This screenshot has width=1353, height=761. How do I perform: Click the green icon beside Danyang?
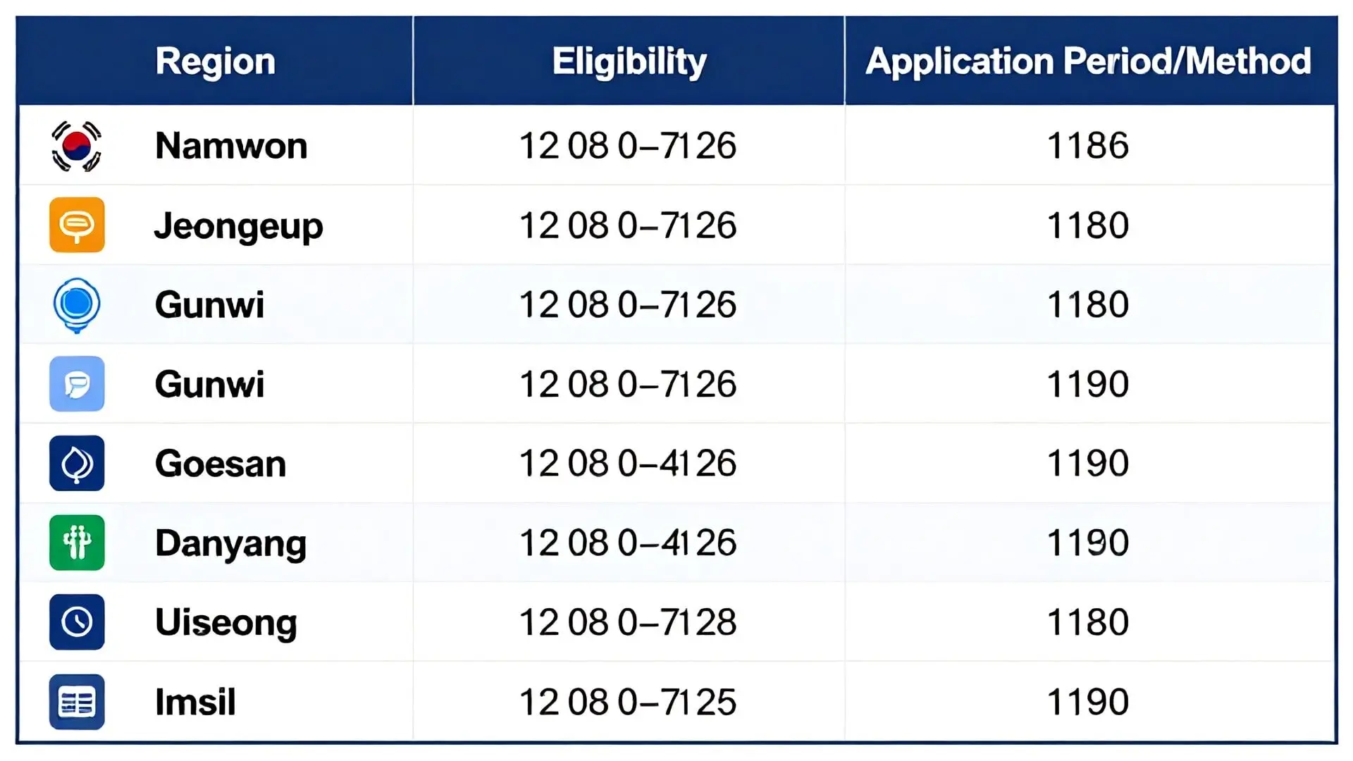pos(77,543)
